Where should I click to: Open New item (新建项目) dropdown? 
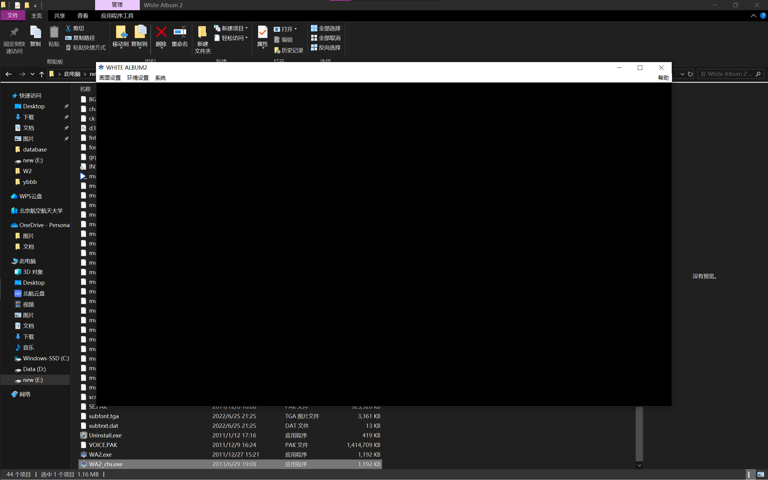231,28
